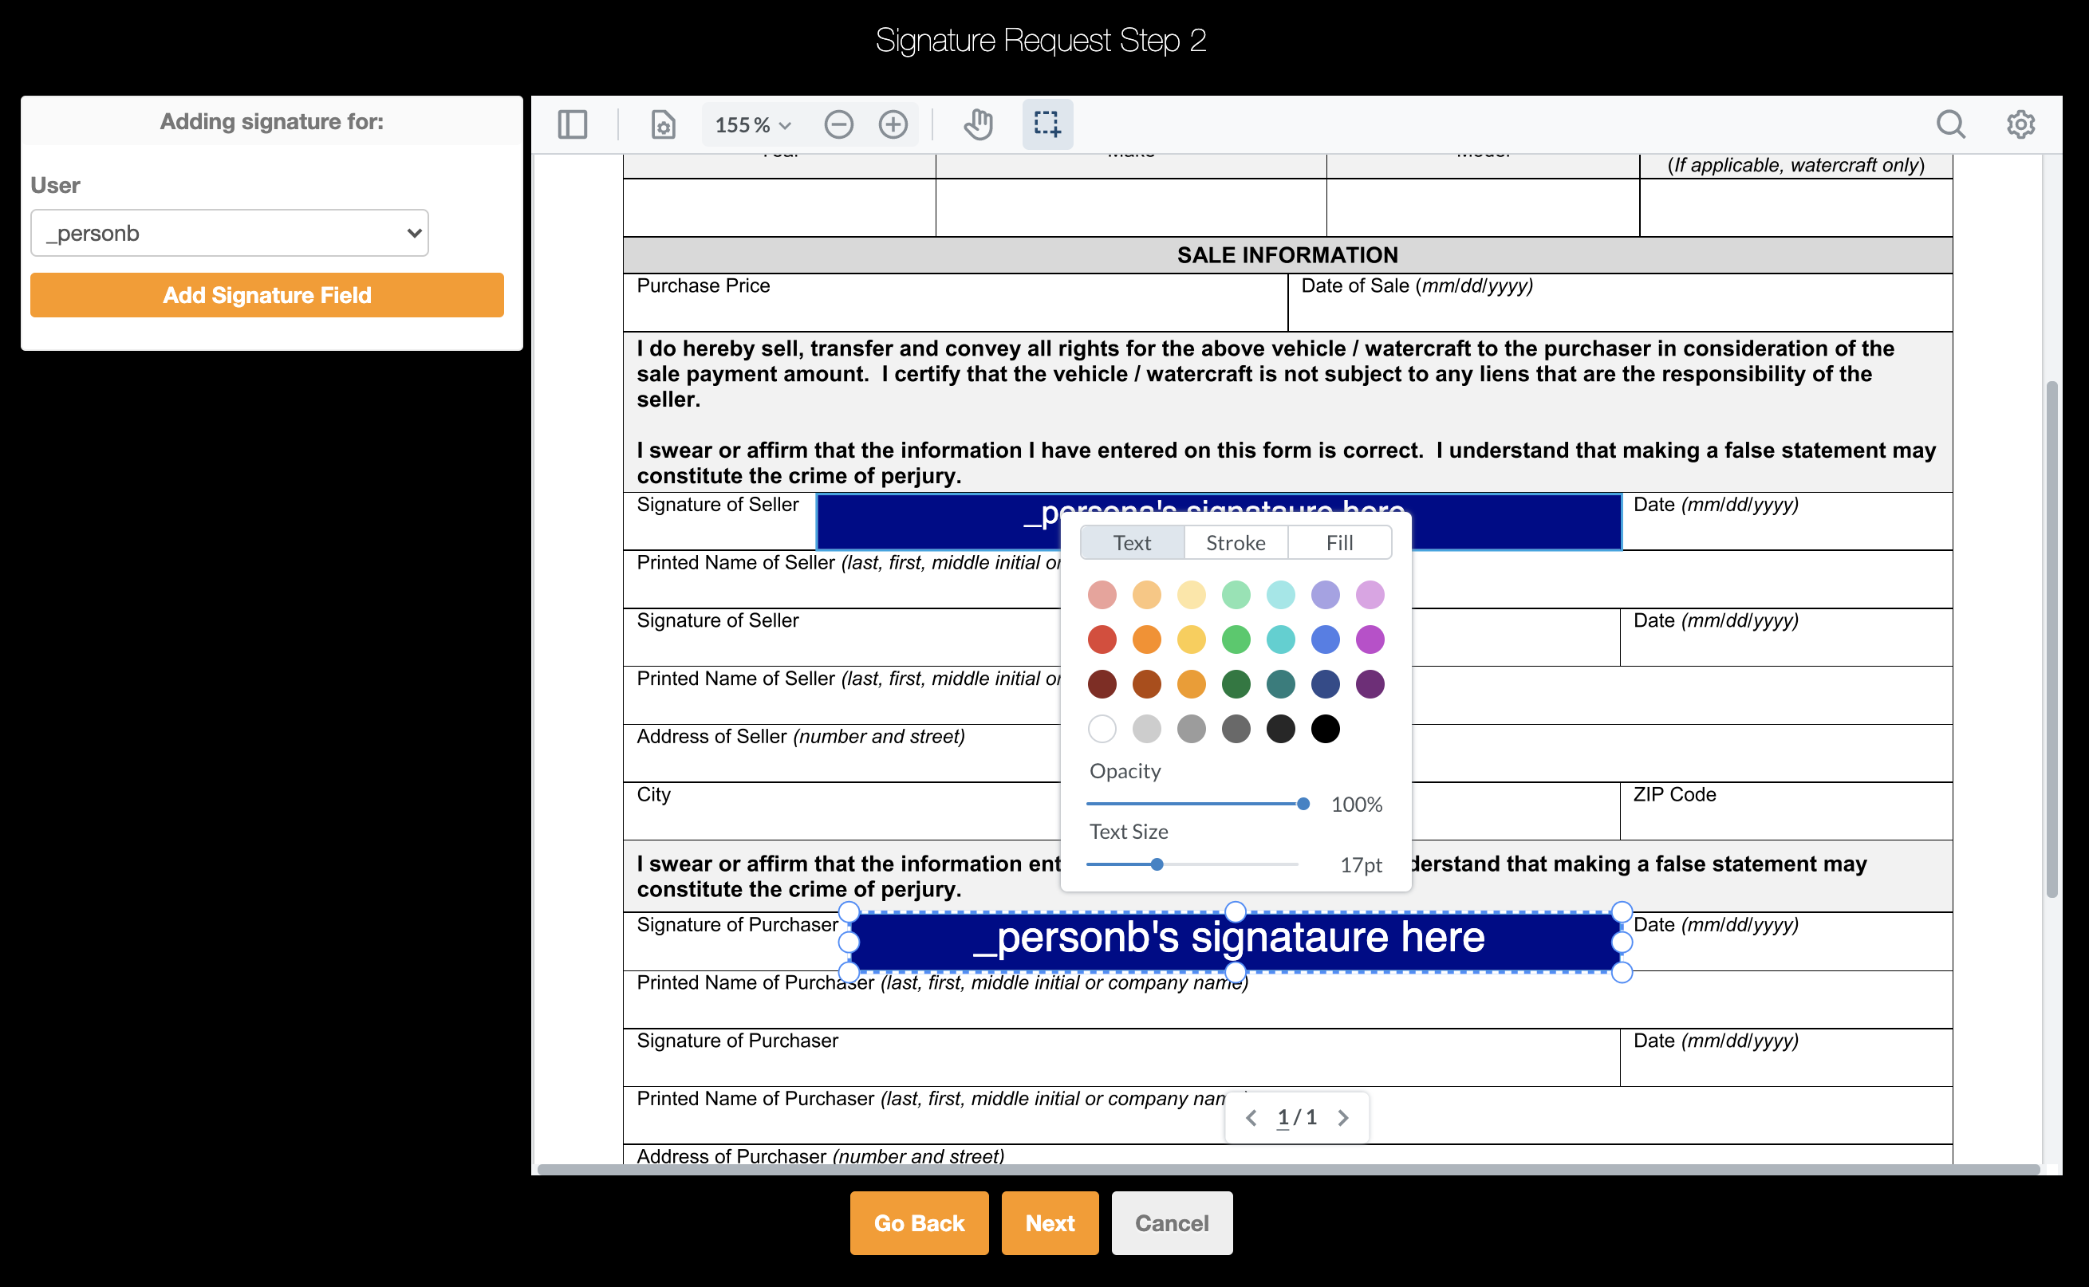Click the 'Purchase Price' label

coord(704,286)
